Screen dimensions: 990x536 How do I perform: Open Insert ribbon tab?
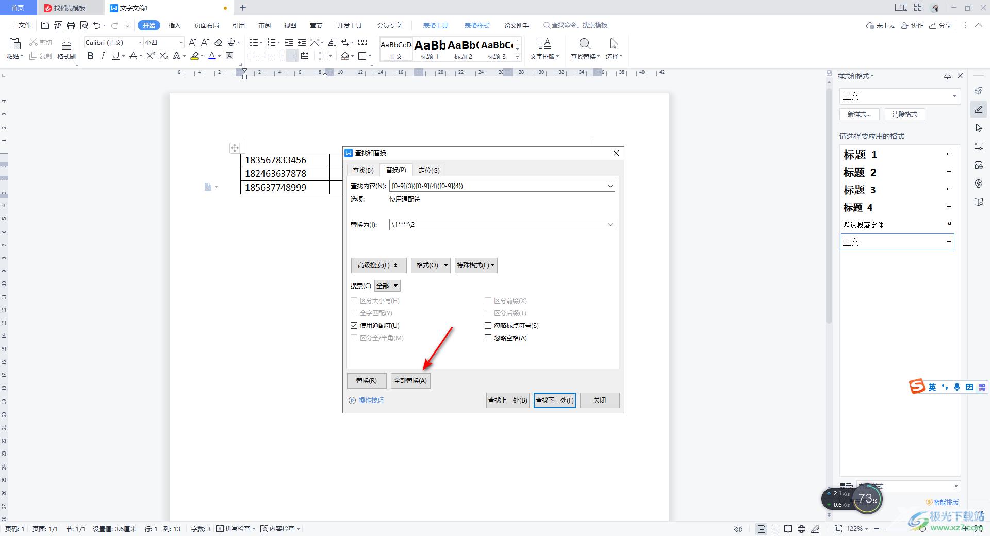tap(175, 25)
